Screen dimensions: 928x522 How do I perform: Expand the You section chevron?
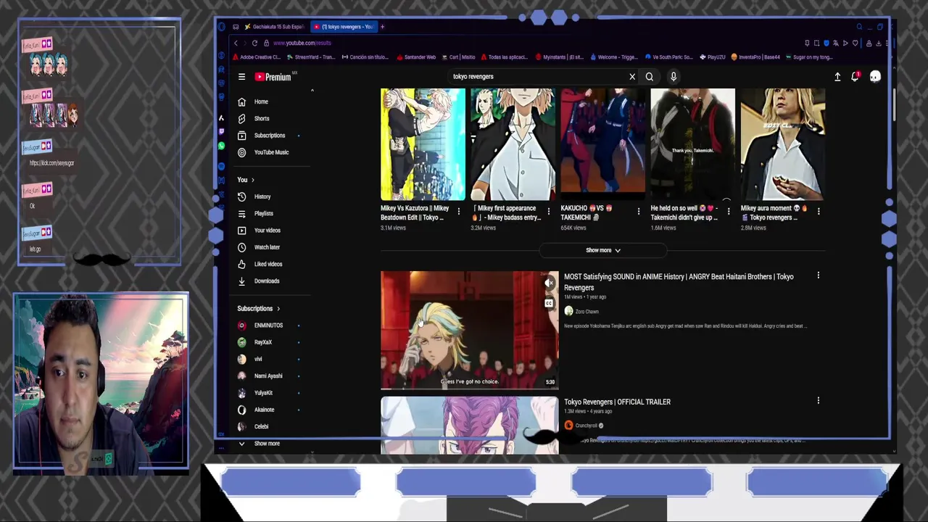coord(252,180)
